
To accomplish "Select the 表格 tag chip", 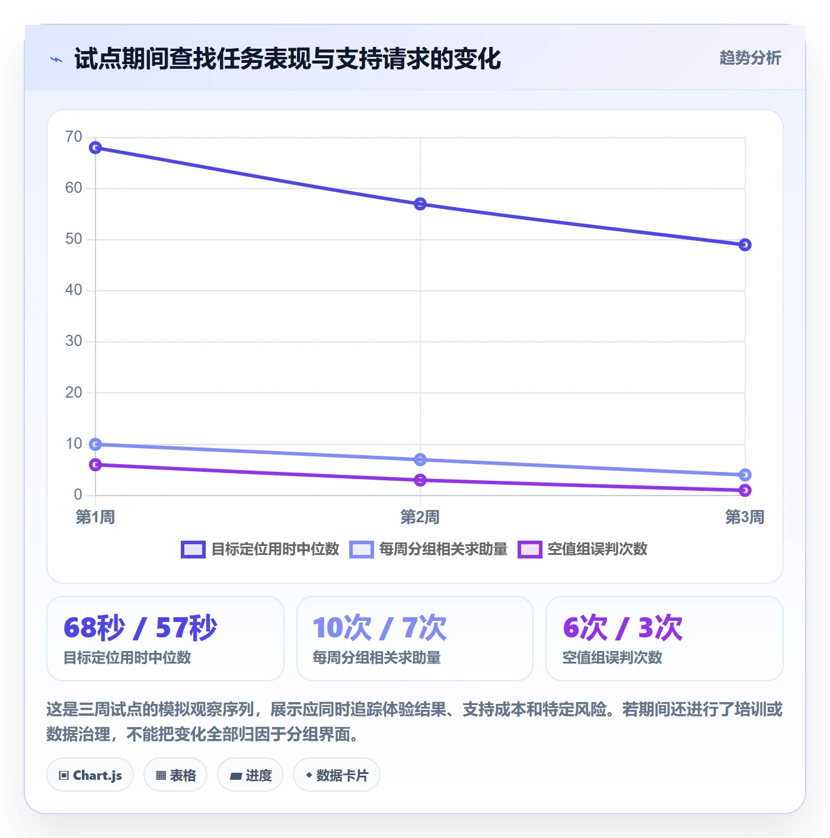I will (175, 775).
